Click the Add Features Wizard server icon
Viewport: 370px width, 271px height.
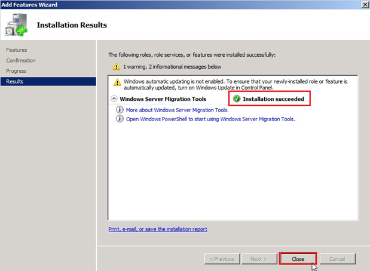16,24
